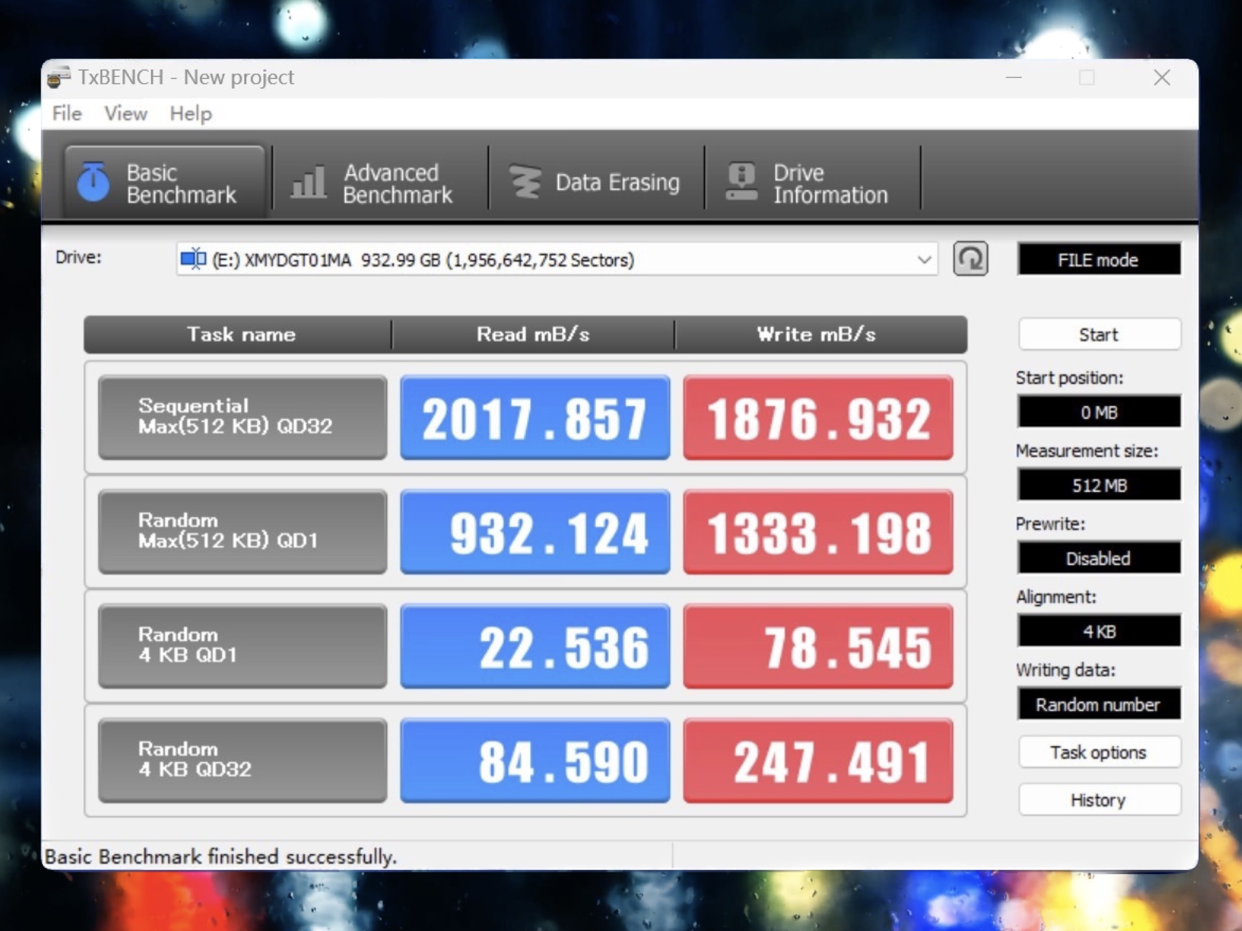Expand the Drive selection dropdown arrow

pyautogui.click(x=924, y=260)
